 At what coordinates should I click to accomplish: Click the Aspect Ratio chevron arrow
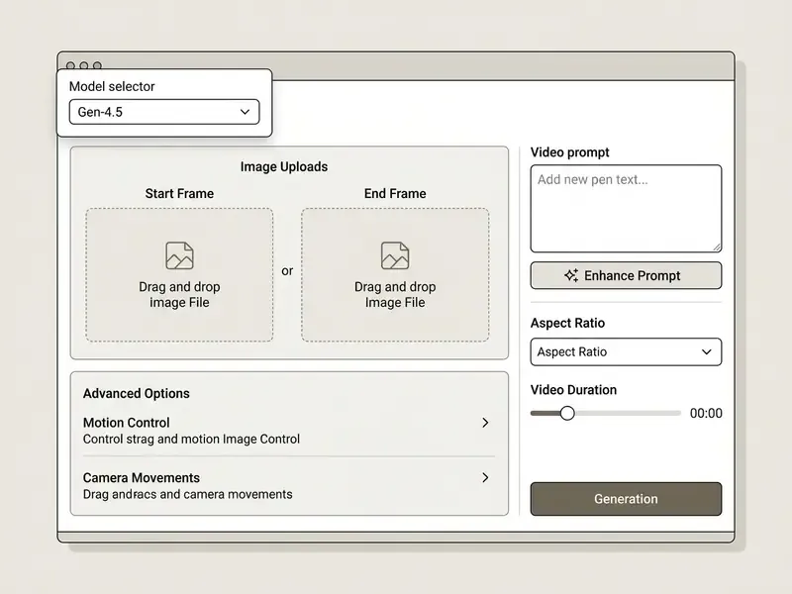tap(707, 352)
